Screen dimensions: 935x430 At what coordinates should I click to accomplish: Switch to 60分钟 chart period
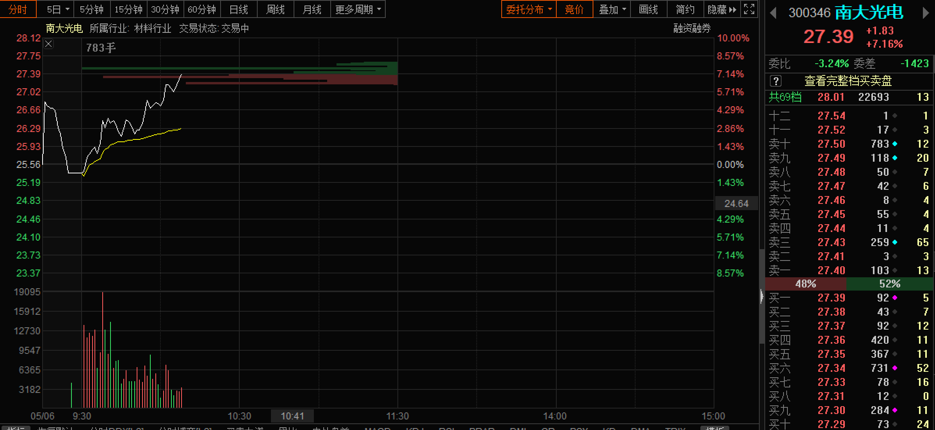click(202, 9)
